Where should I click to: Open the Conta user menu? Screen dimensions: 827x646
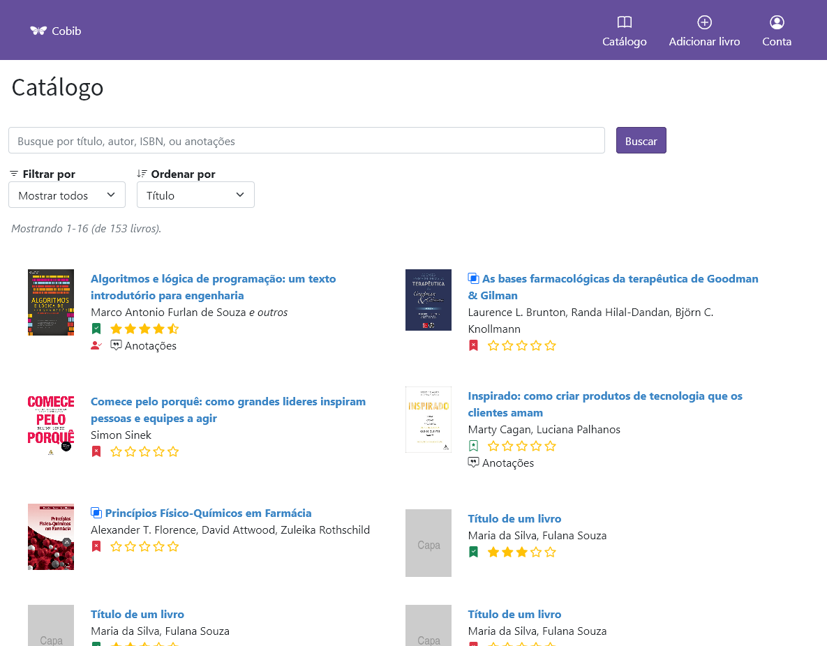click(x=776, y=31)
